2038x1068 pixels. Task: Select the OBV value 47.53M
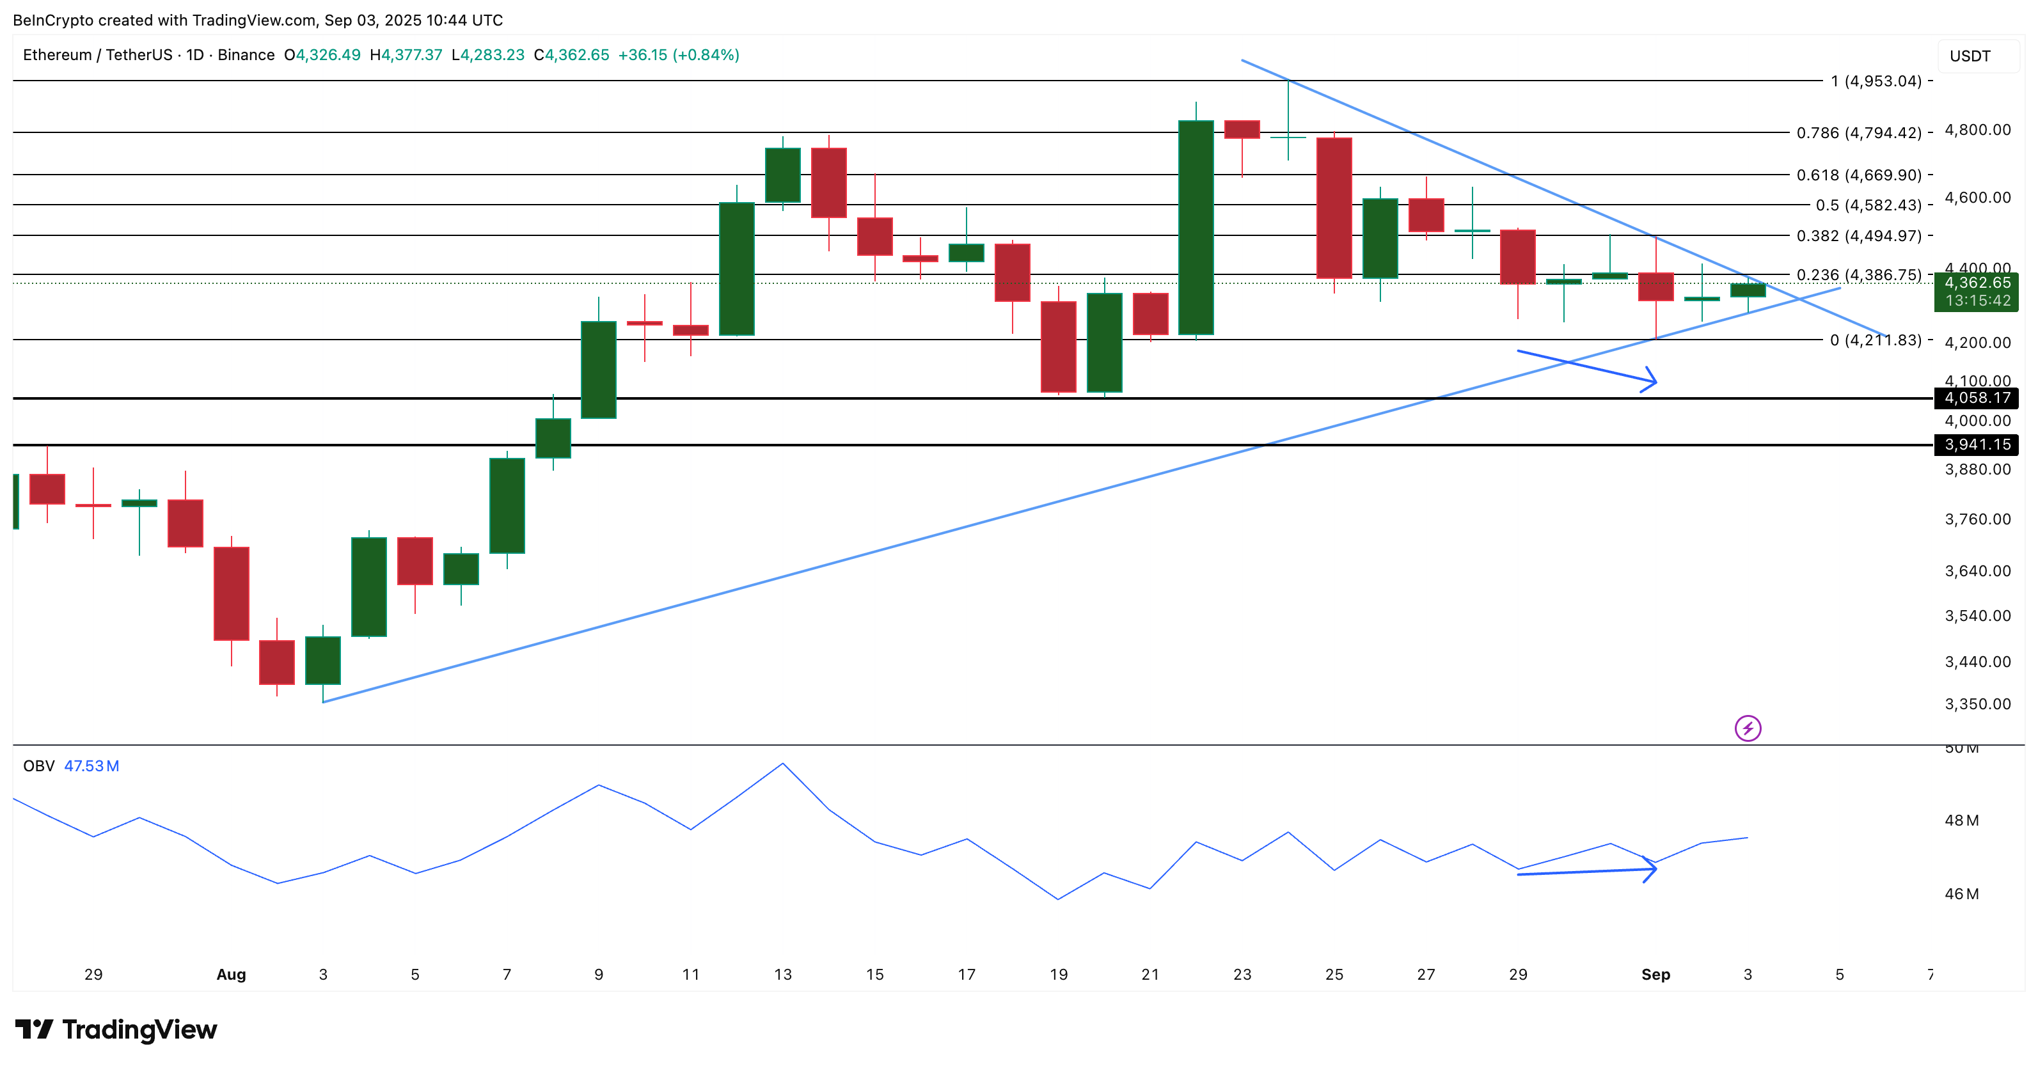93,766
